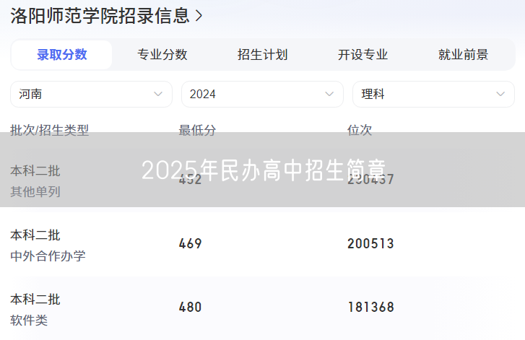Click the 位次 column header
Image resolution: width=525 pixels, height=340 pixels.
click(360, 130)
